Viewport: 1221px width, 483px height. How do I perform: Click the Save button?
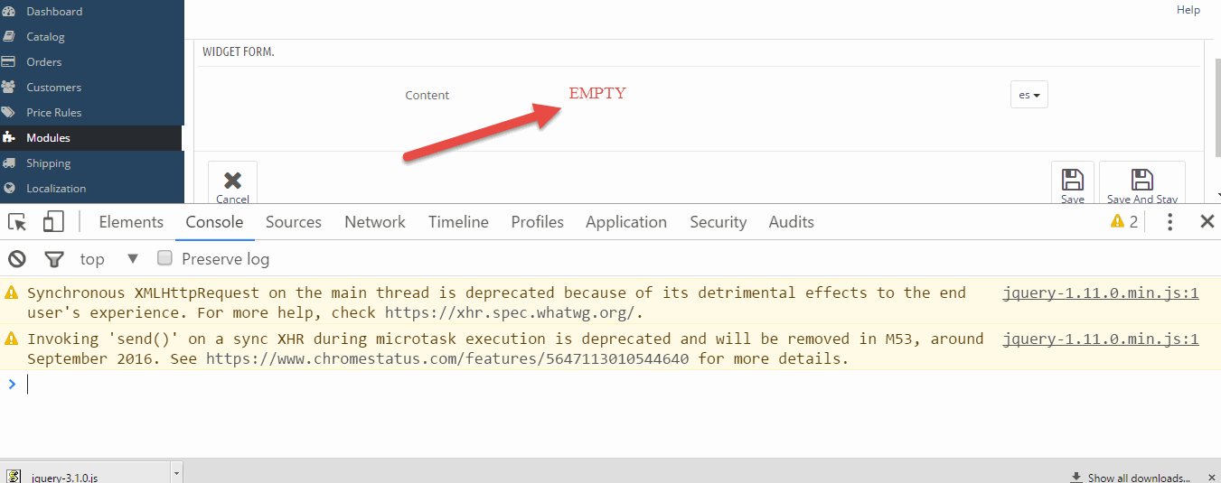1073,184
